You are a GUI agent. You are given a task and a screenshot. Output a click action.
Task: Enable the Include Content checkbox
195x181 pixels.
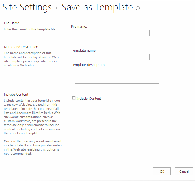click(74, 98)
